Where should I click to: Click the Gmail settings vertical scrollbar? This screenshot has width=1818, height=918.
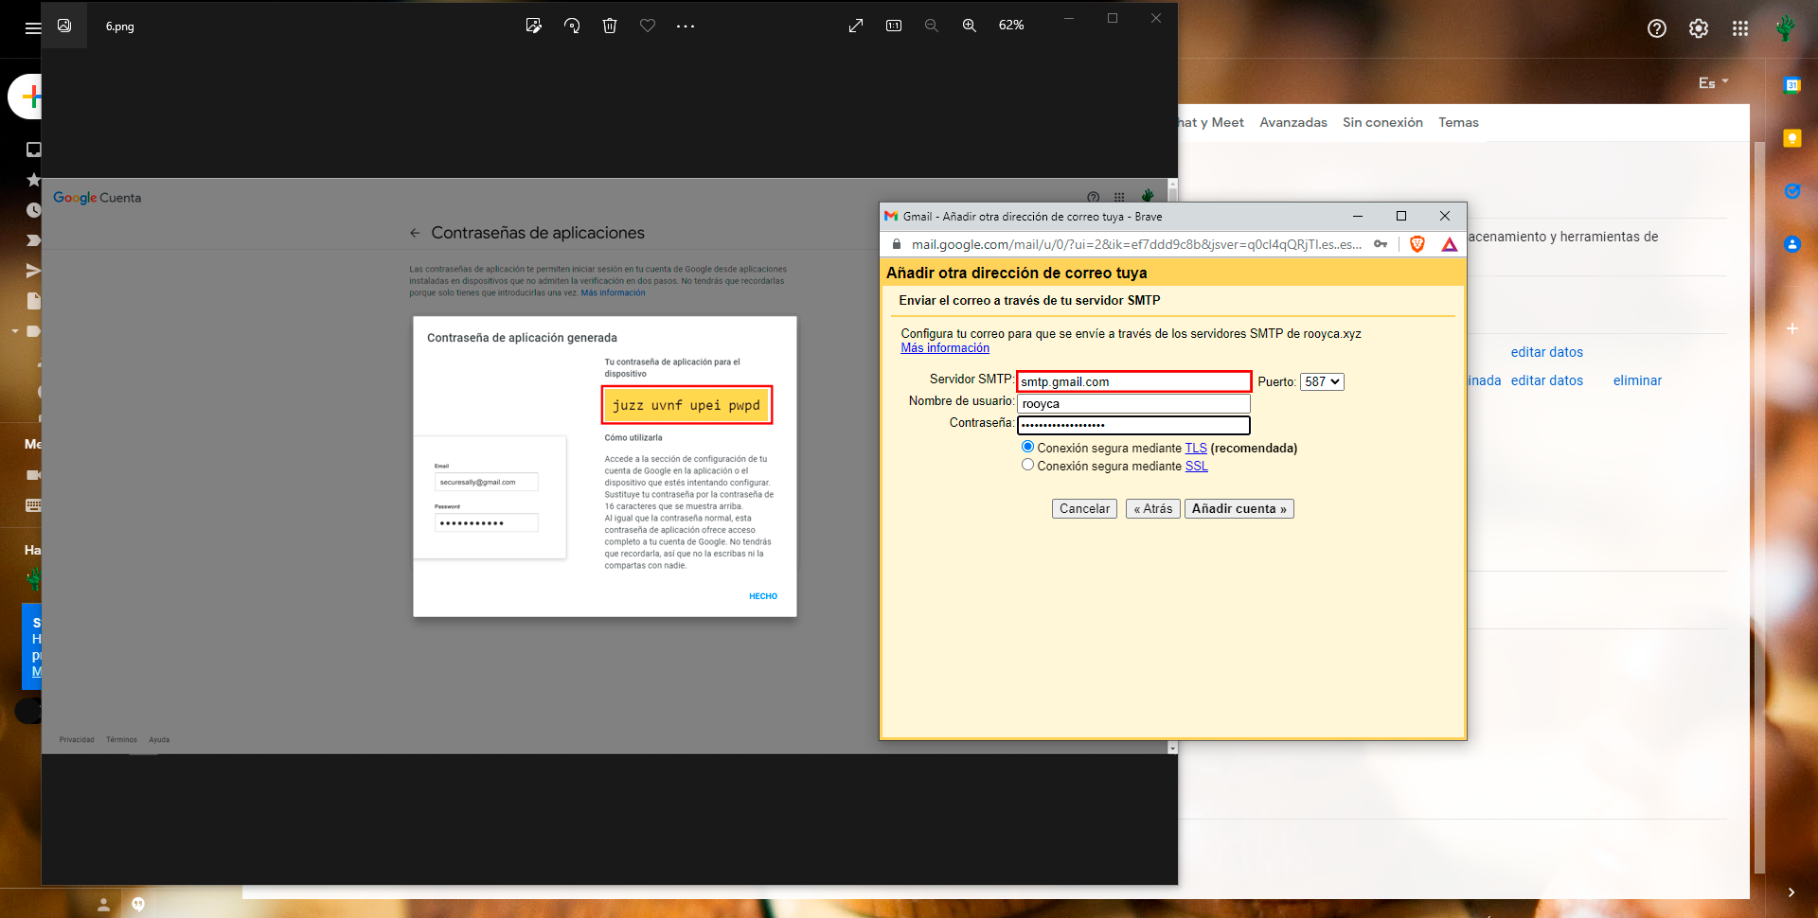tap(1759, 506)
